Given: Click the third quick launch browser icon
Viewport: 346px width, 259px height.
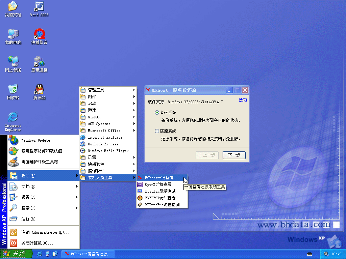Looking at the screenshot, I should pyautogui.click(x=55, y=254).
